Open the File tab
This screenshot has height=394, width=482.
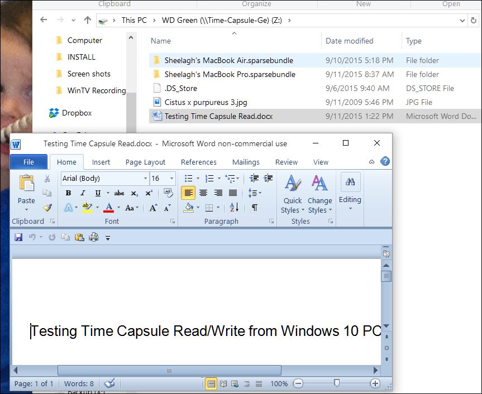coord(28,162)
